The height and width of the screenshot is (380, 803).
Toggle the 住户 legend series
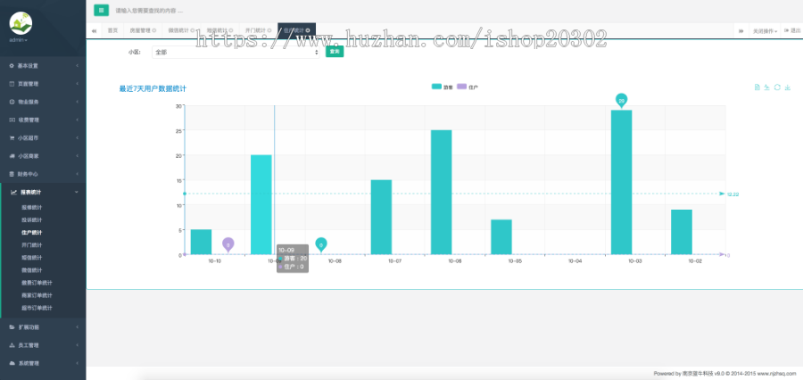468,87
